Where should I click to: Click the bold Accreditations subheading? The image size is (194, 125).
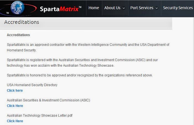point(18,35)
